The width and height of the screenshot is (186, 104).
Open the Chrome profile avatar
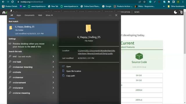click(x=178, y=2)
